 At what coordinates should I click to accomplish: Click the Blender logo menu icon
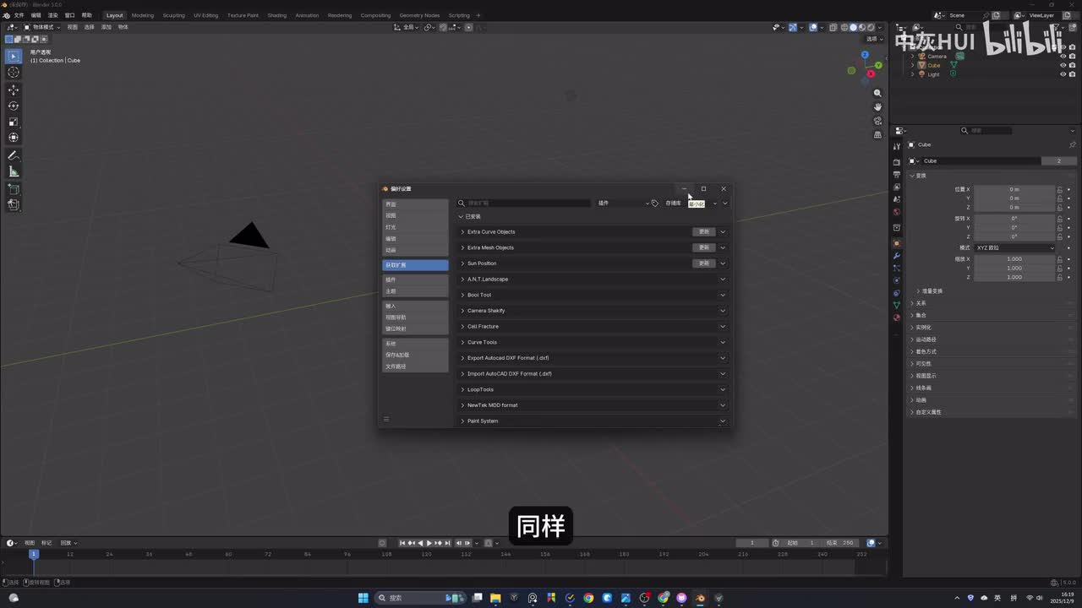(6, 15)
